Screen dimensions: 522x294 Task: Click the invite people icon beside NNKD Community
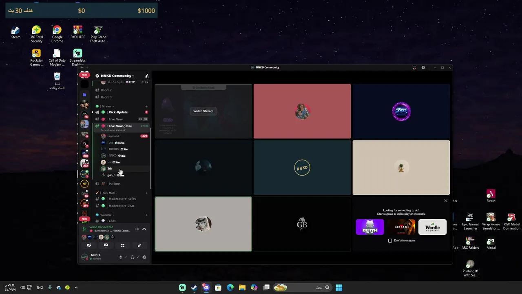coord(147,76)
